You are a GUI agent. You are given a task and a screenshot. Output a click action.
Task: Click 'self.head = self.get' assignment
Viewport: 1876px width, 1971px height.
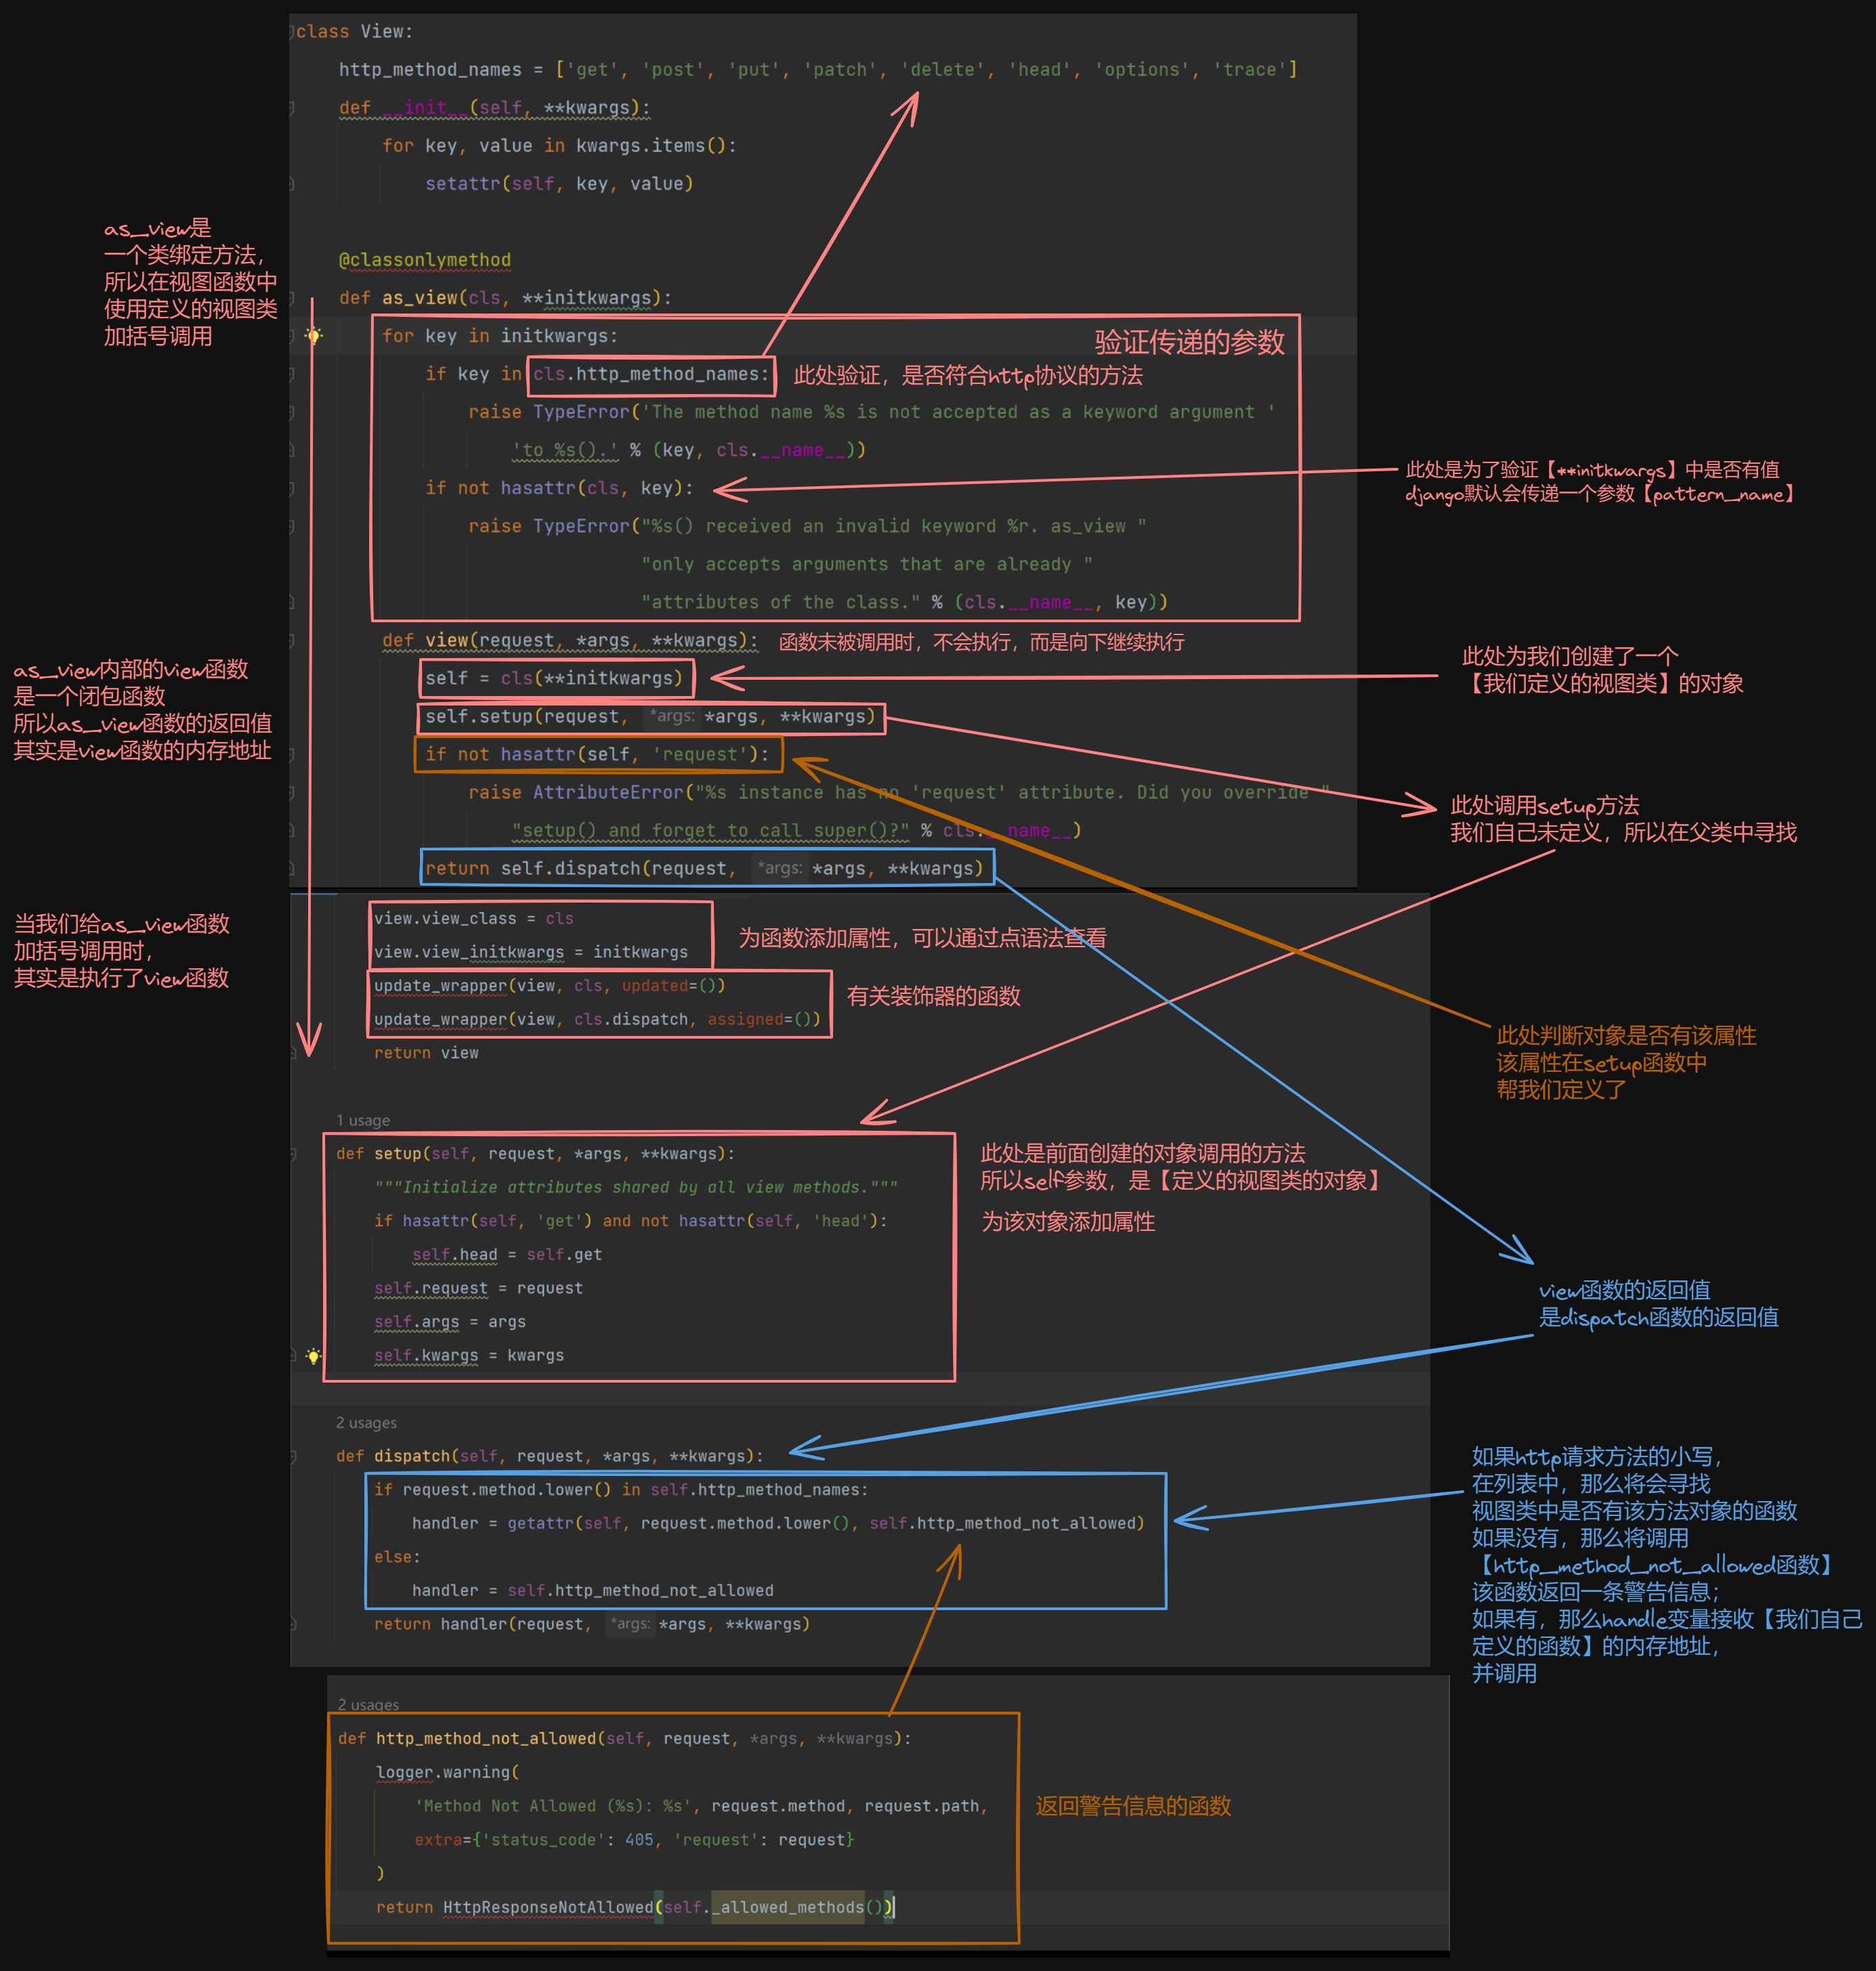(507, 1255)
